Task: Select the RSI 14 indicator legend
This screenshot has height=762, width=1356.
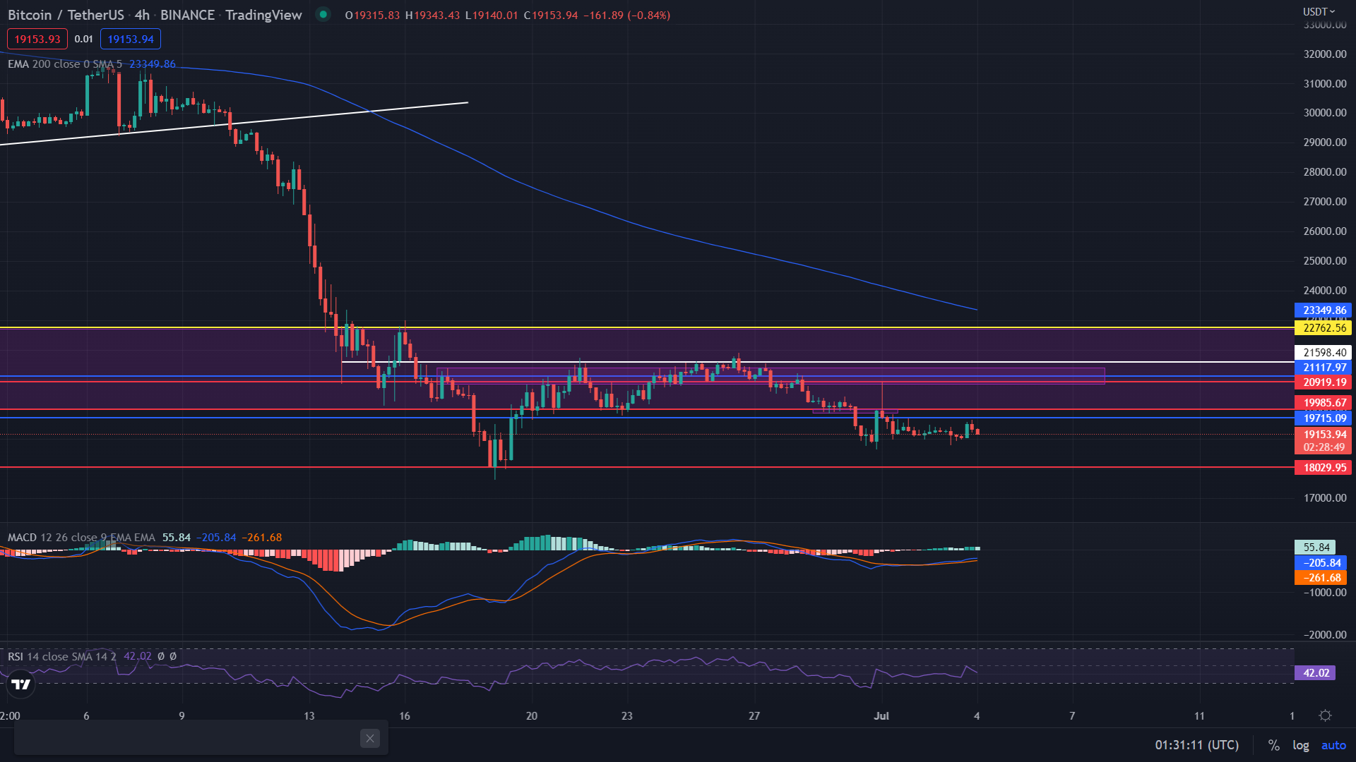Action: coord(62,656)
